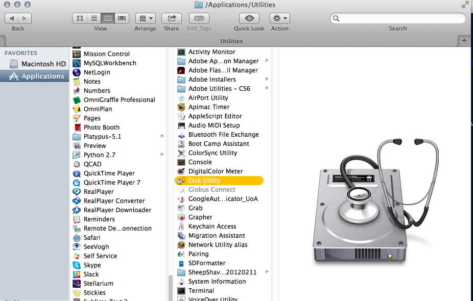Open Macintosh HD in the sidebar
This screenshot has height=301, width=473.
pyautogui.click(x=38, y=64)
